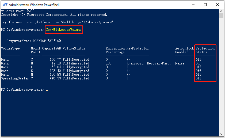The image size is (225, 138).
Task: Click the DESKTOP-8MC3L09 computer name
Action: pyautogui.click(x=47, y=41)
